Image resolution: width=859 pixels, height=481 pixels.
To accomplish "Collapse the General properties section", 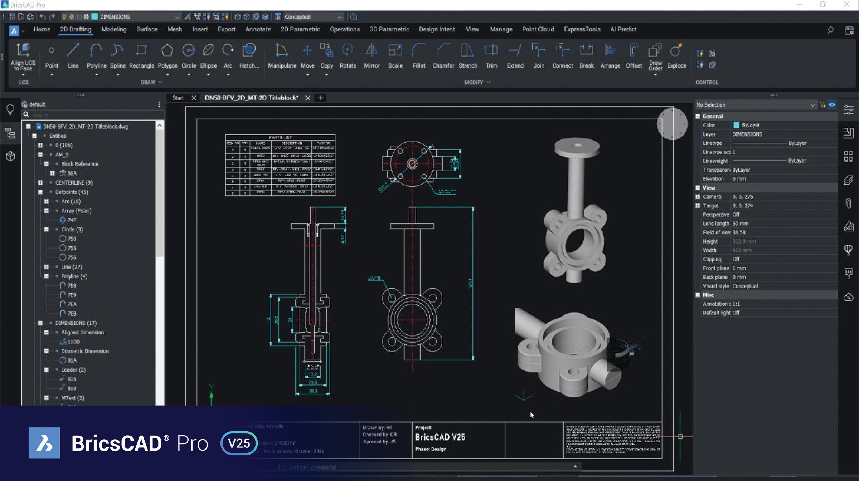I will point(698,116).
